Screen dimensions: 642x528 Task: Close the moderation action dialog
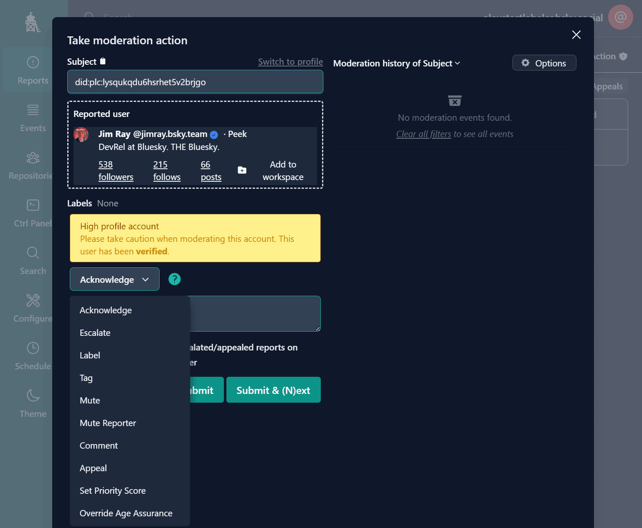point(576,35)
